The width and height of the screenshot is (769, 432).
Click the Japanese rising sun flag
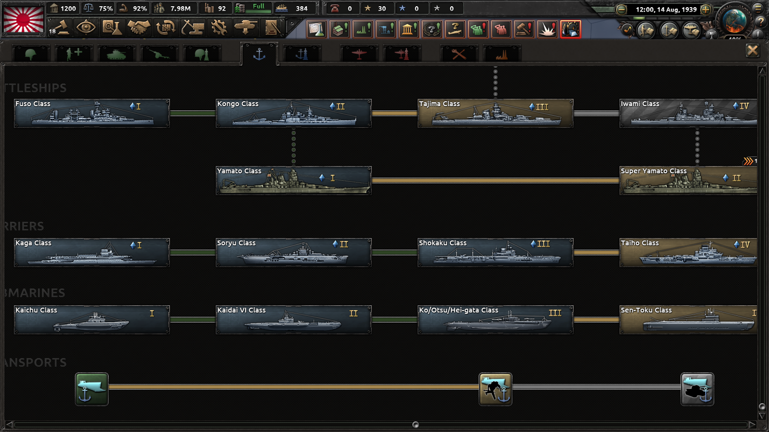point(24,19)
